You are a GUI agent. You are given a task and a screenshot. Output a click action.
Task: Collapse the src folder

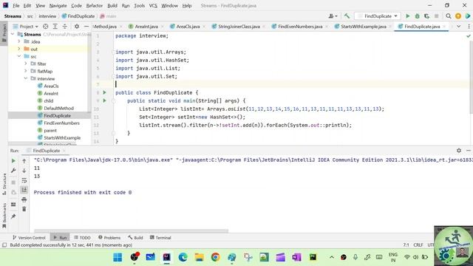tap(19, 56)
